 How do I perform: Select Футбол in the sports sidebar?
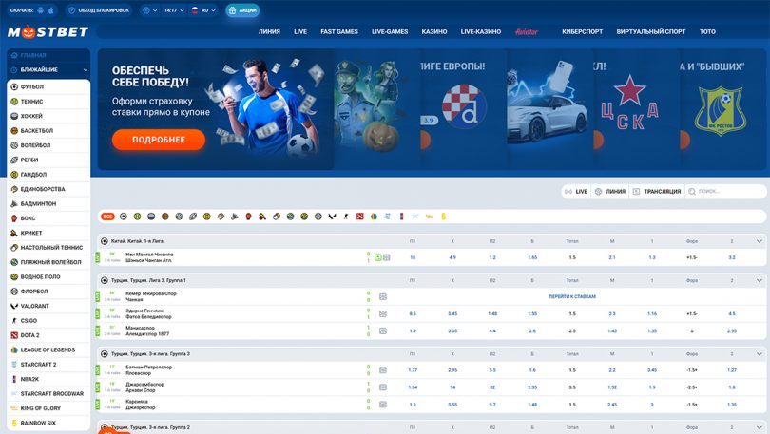pos(32,86)
